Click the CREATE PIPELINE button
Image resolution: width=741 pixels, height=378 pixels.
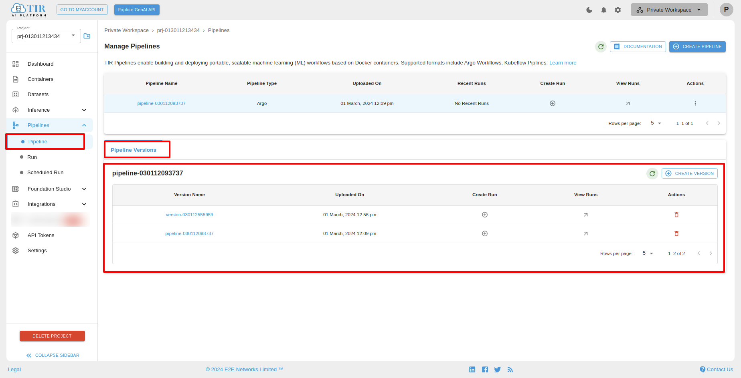[x=697, y=47]
